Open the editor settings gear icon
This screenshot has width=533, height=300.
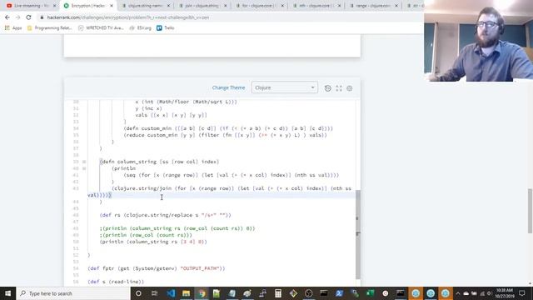pyautogui.click(x=350, y=88)
